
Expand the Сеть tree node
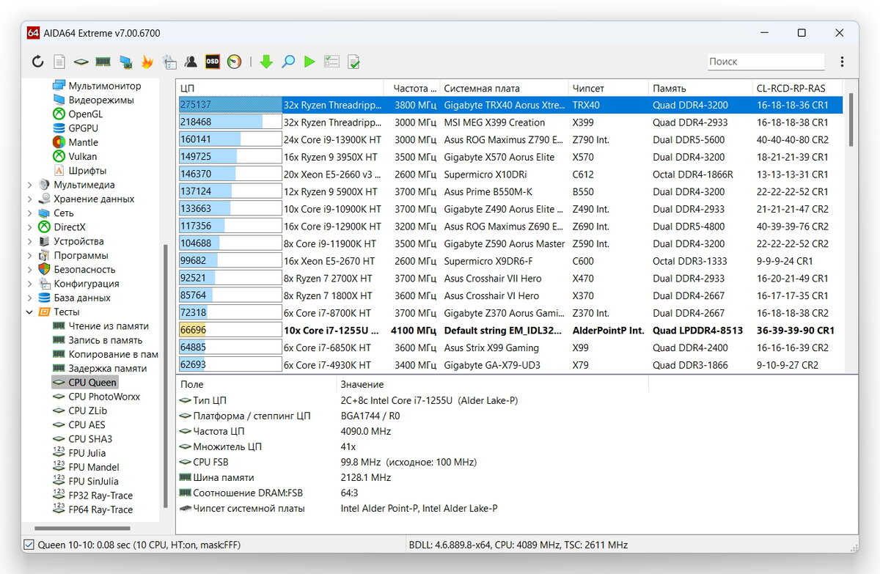tap(30, 213)
